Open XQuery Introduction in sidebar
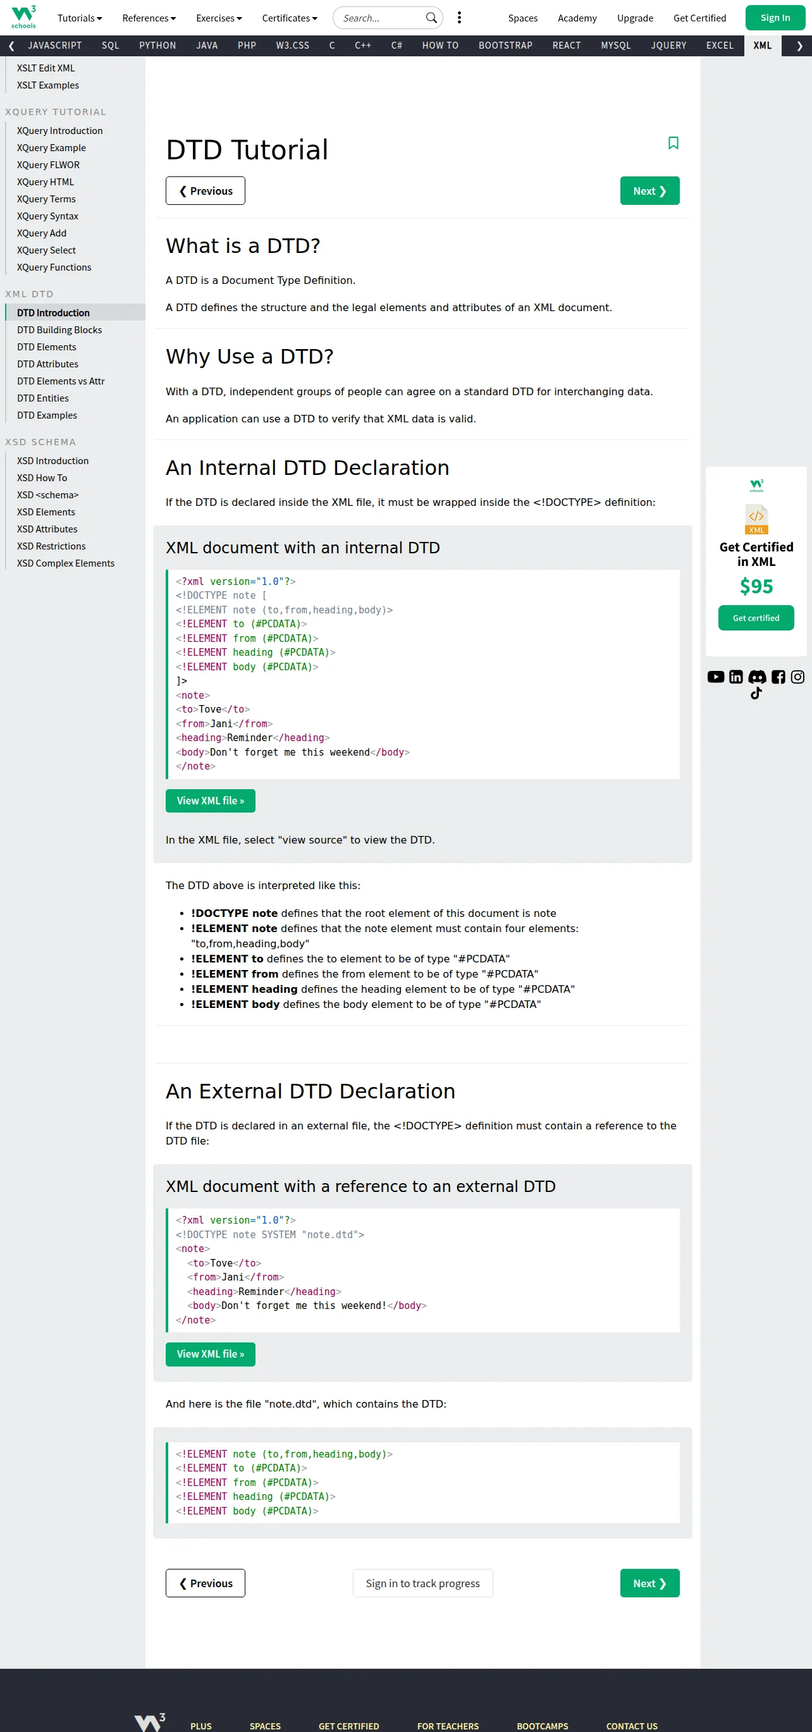Viewport: 812px width, 1732px height. click(75, 131)
